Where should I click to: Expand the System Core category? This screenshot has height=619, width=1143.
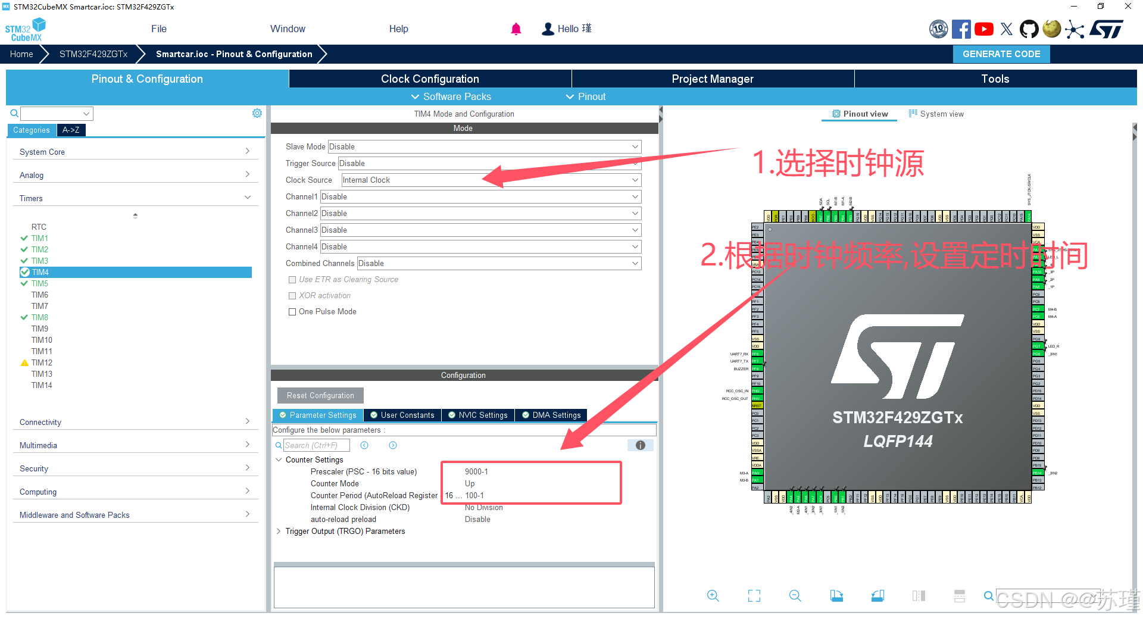coord(135,152)
